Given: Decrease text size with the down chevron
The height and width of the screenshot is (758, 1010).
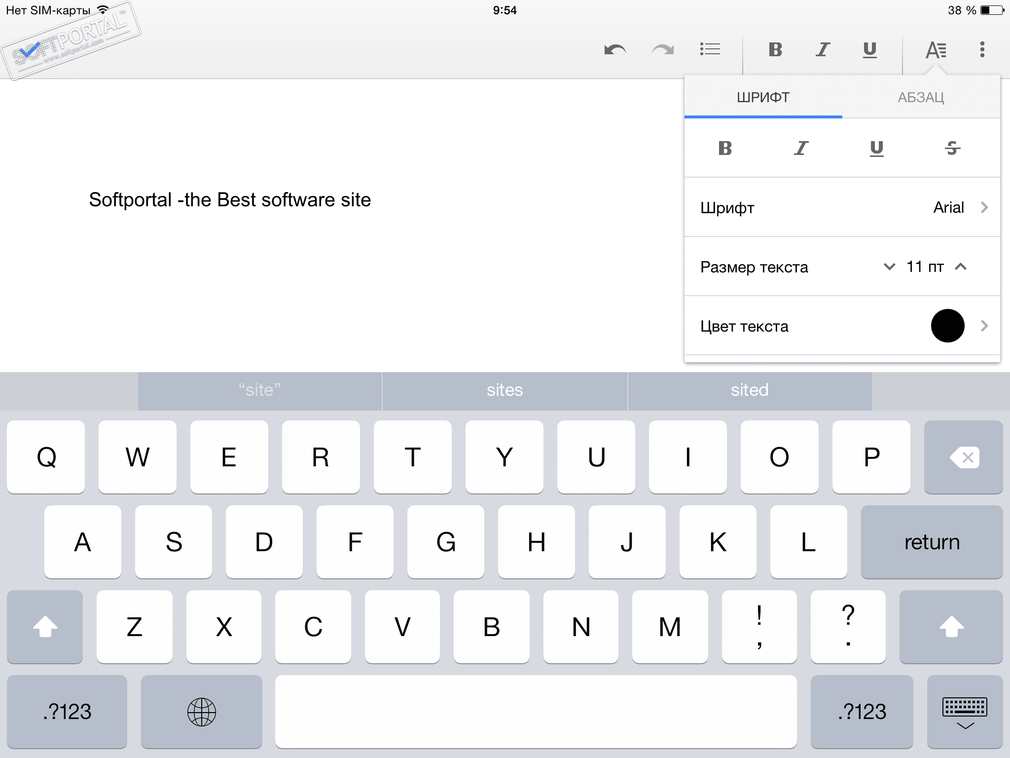Looking at the screenshot, I should point(889,267).
